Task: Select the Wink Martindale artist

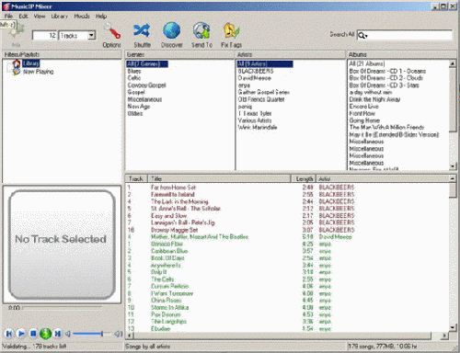Action: [258, 128]
